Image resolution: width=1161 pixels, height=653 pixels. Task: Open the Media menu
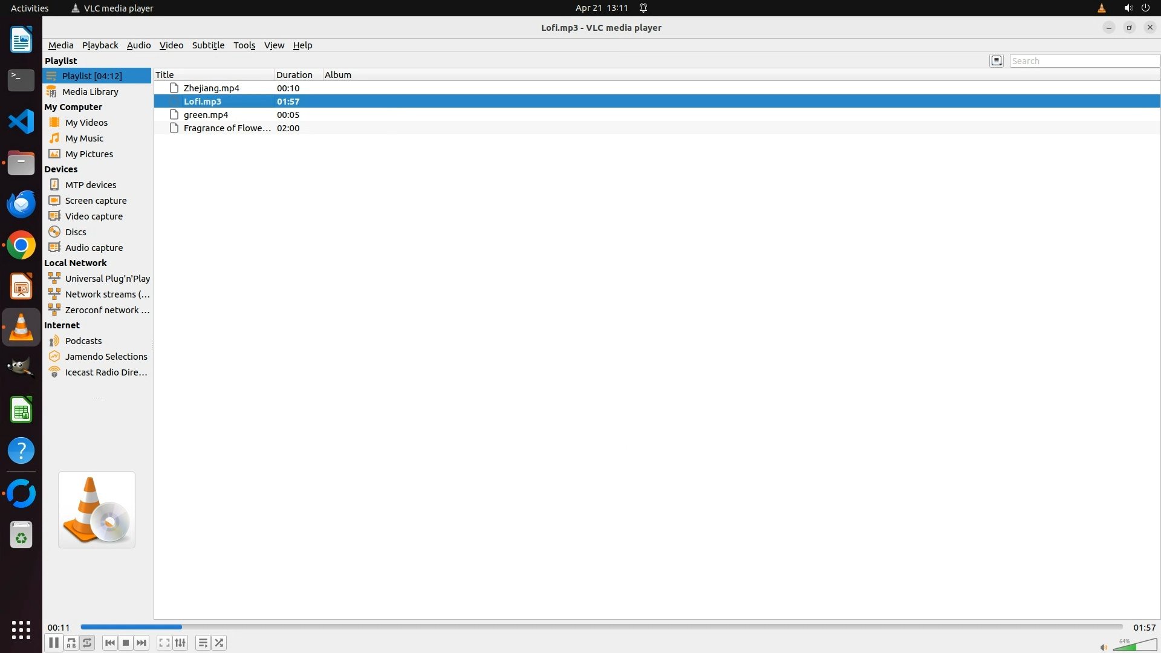tap(60, 45)
